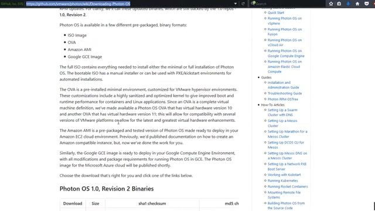Open the bookmarks library icon

click(x=339, y=4)
